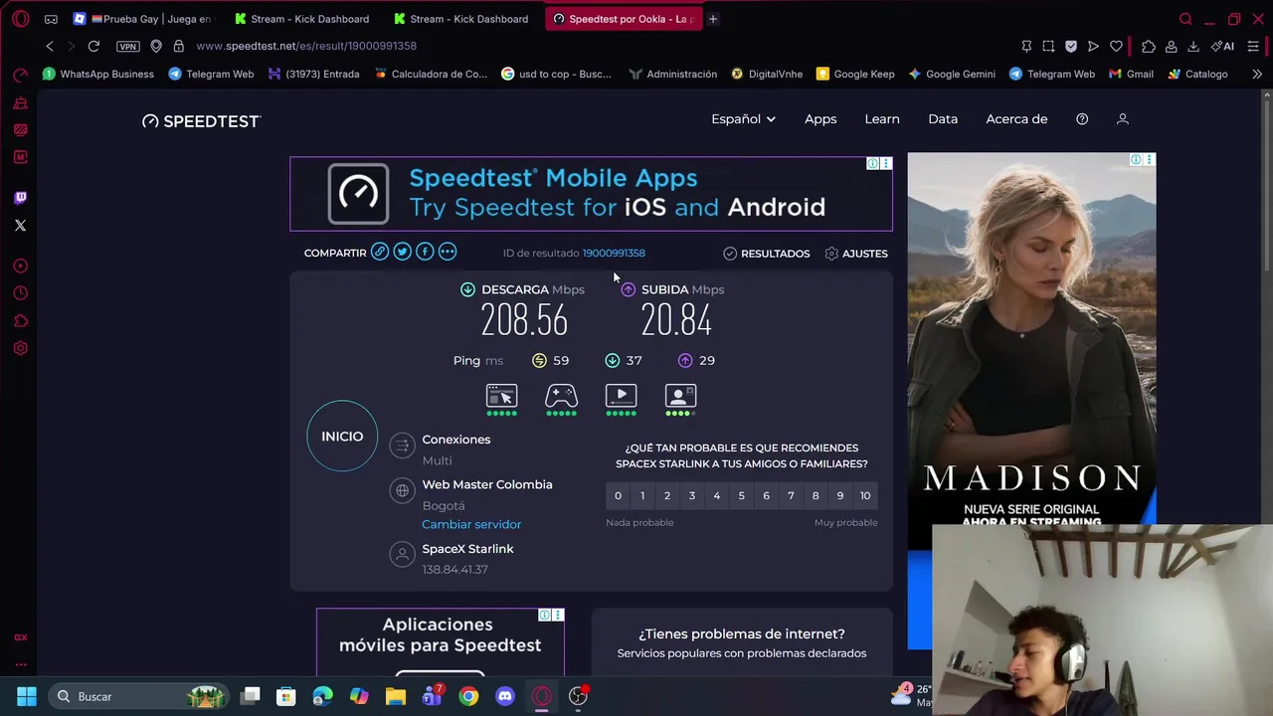Open the WhatsApp Business bookmark

(x=98, y=74)
